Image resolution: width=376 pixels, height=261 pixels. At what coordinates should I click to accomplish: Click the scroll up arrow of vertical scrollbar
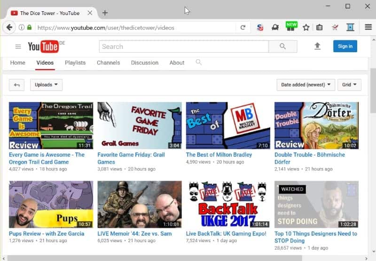click(373, 40)
